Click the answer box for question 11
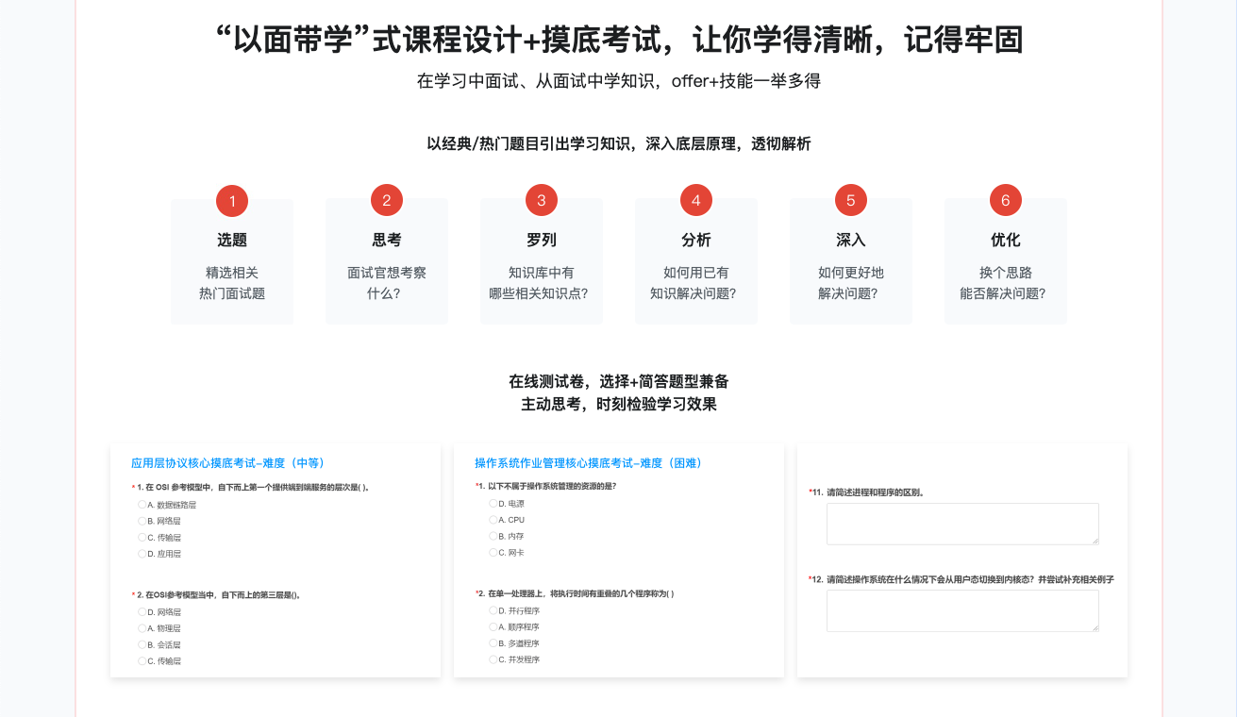This screenshot has width=1237, height=717. click(x=962, y=524)
